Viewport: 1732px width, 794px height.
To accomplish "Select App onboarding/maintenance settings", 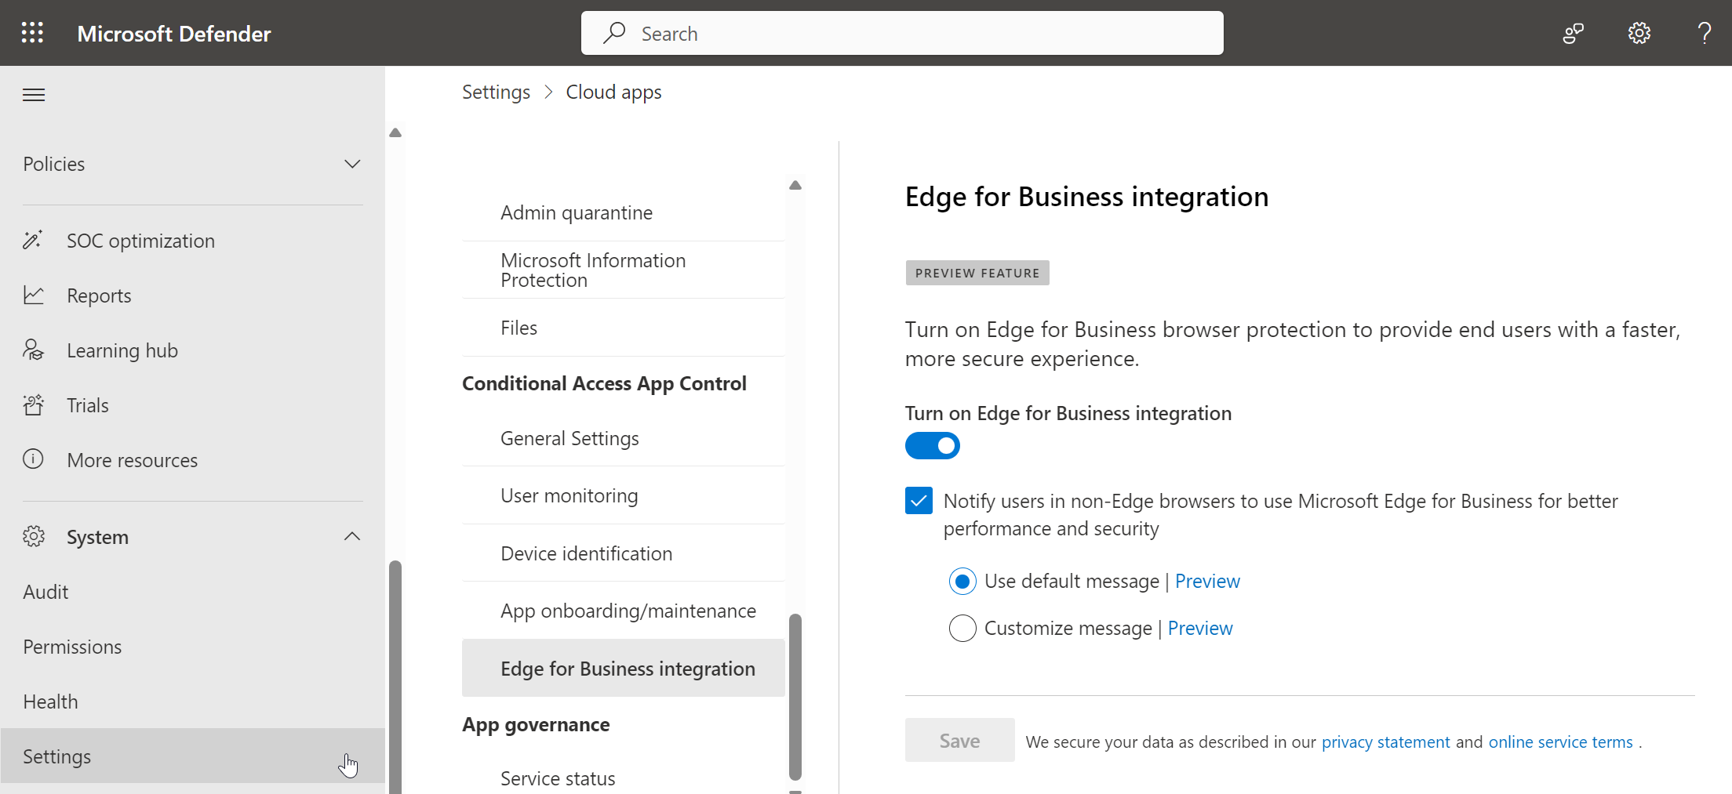I will pyautogui.click(x=624, y=611).
